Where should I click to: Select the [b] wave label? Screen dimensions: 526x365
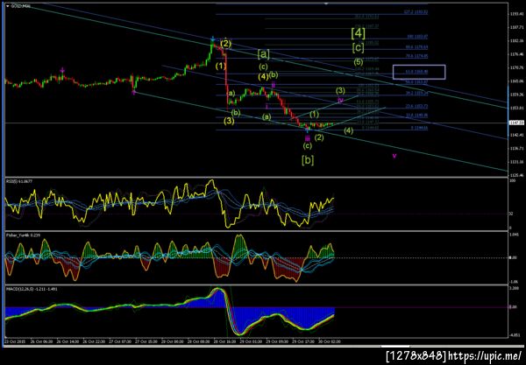[308, 160]
